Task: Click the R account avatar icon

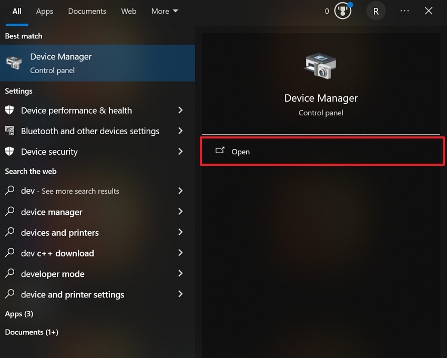Action: (375, 11)
